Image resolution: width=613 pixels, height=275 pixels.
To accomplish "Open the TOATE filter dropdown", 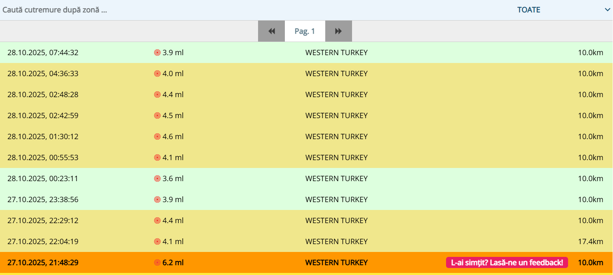I will tap(528, 10).
